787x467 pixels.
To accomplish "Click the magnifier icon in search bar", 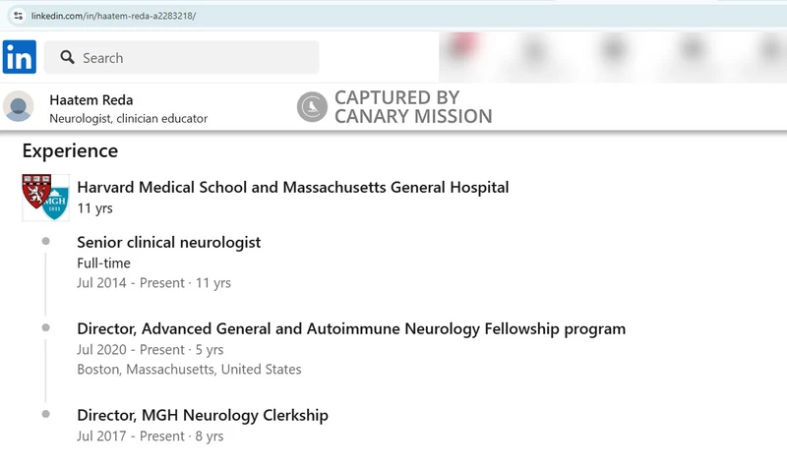I will point(67,57).
